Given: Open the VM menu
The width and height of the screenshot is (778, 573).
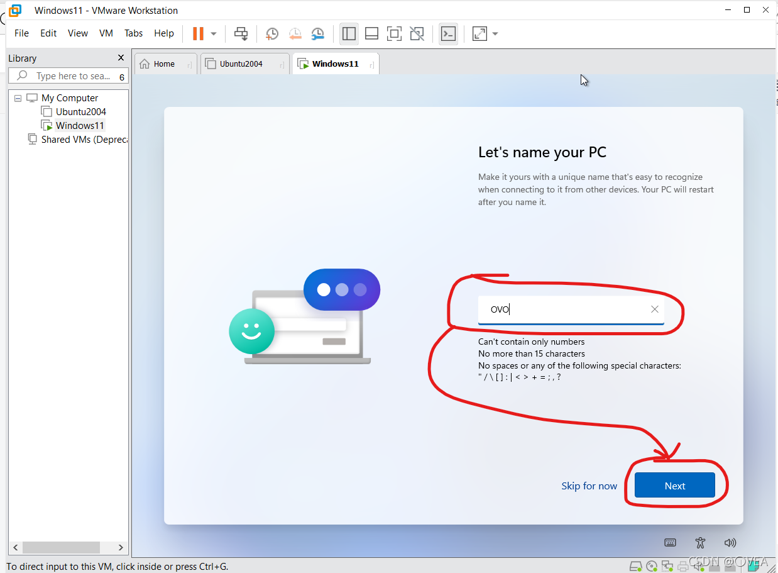Looking at the screenshot, I should click(x=106, y=33).
